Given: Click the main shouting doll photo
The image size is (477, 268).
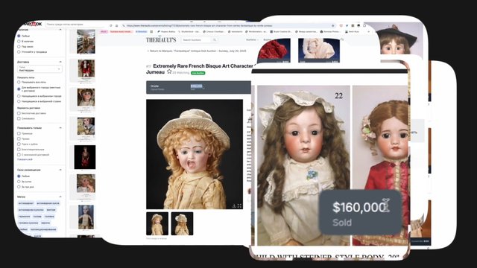Looking at the screenshot, I should 195,154.
